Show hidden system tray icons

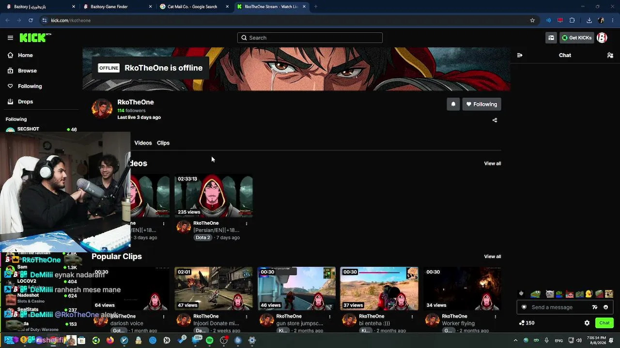(x=515, y=340)
